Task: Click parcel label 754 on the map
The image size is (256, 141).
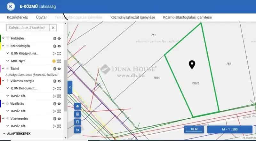Action: point(228,64)
